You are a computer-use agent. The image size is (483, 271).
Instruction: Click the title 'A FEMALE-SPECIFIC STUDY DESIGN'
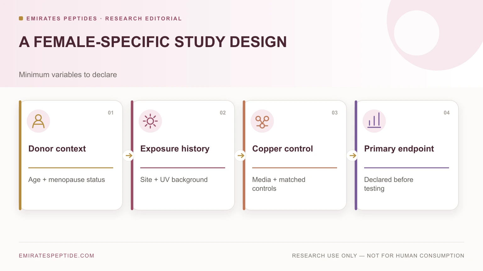coord(153,42)
